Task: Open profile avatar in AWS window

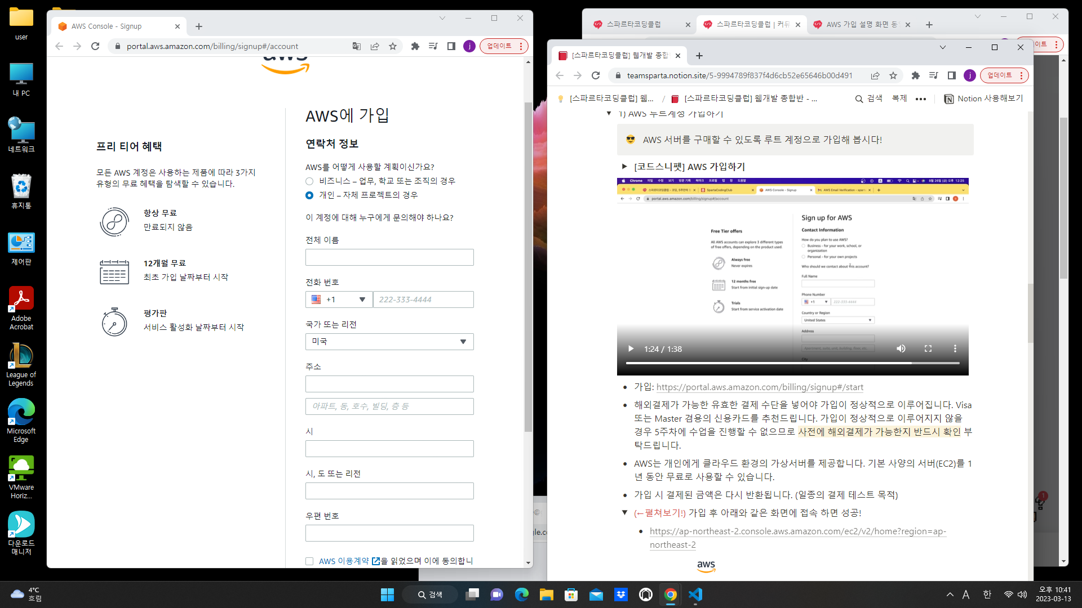Action: click(x=469, y=46)
